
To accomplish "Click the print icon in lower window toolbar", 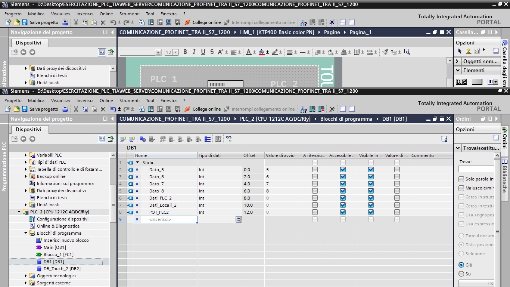I will point(65,109).
